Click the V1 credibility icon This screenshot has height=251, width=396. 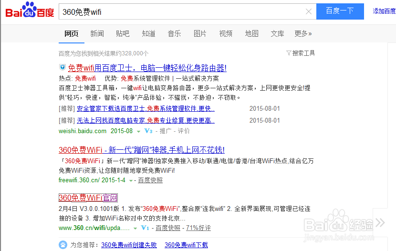point(145,228)
